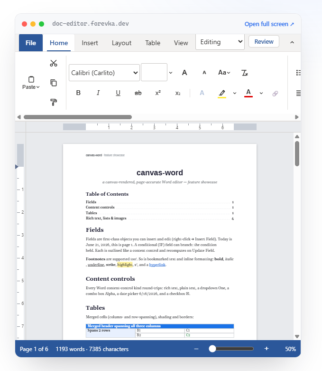Viewport: 322px width, 371px height.
Task: Select the Format Painter icon
Action: 54,102
